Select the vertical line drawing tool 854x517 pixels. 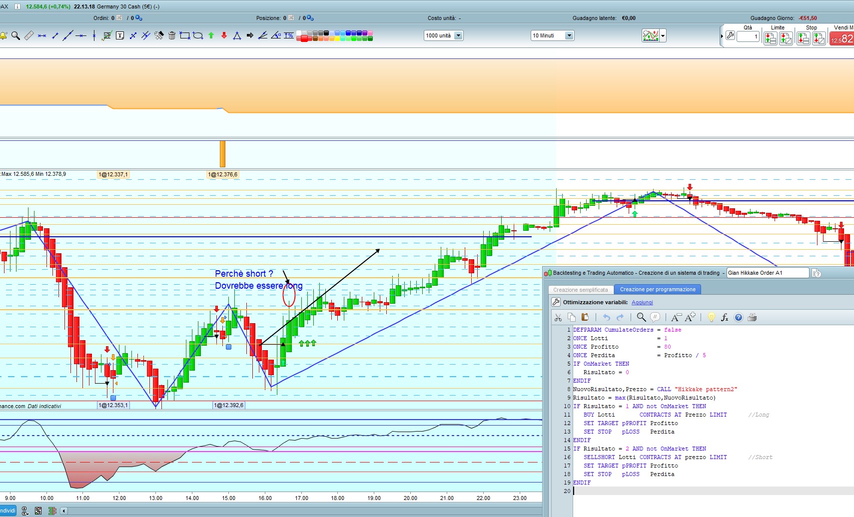point(94,35)
